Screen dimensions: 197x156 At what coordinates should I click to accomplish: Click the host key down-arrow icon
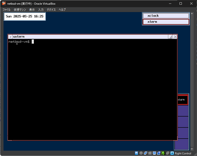pyautogui.click(x=172, y=153)
